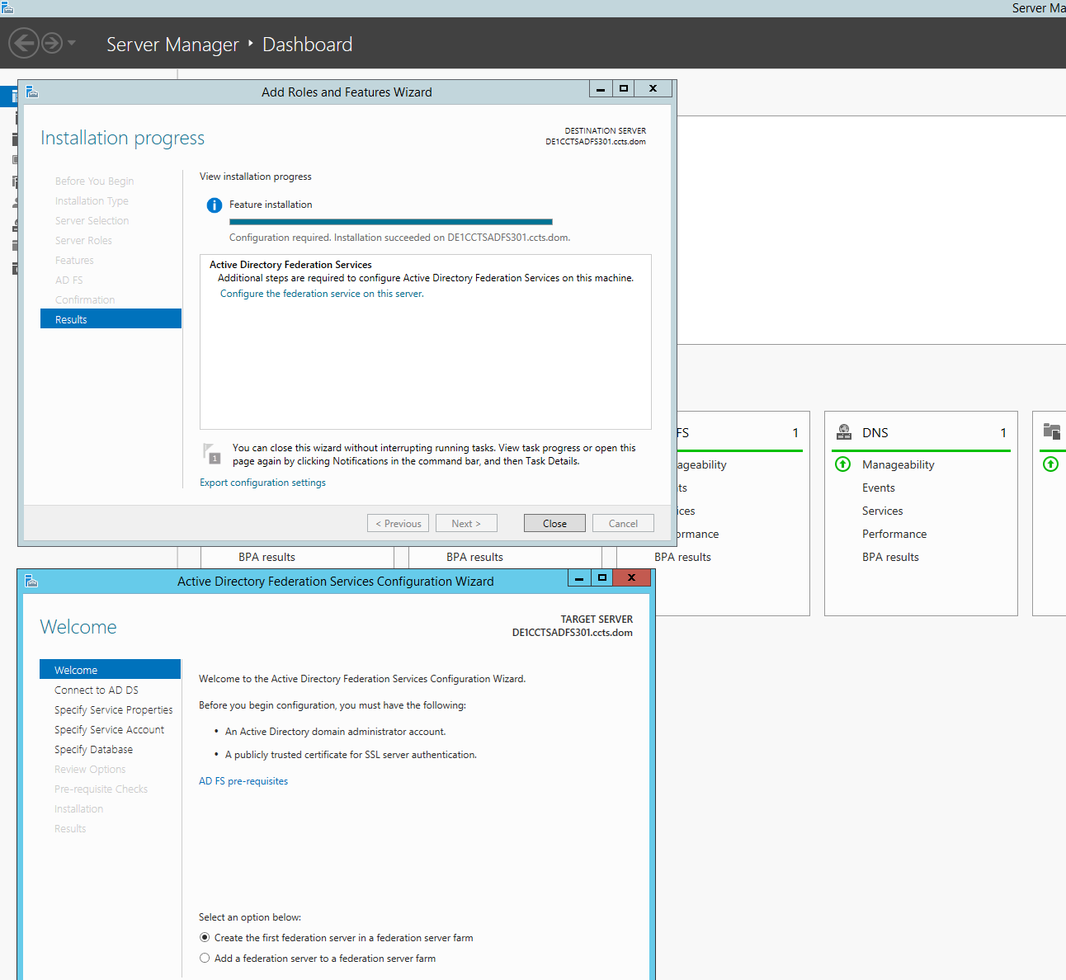Click Before You Begin step in Add Roles wizard

click(x=94, y=181)
